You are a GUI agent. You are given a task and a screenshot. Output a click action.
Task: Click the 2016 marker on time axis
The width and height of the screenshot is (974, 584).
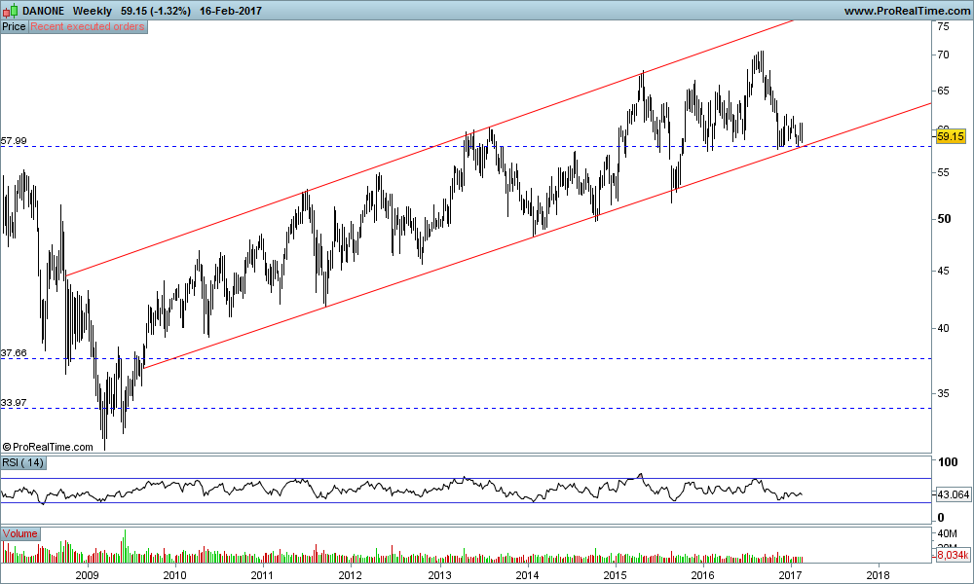702,574
